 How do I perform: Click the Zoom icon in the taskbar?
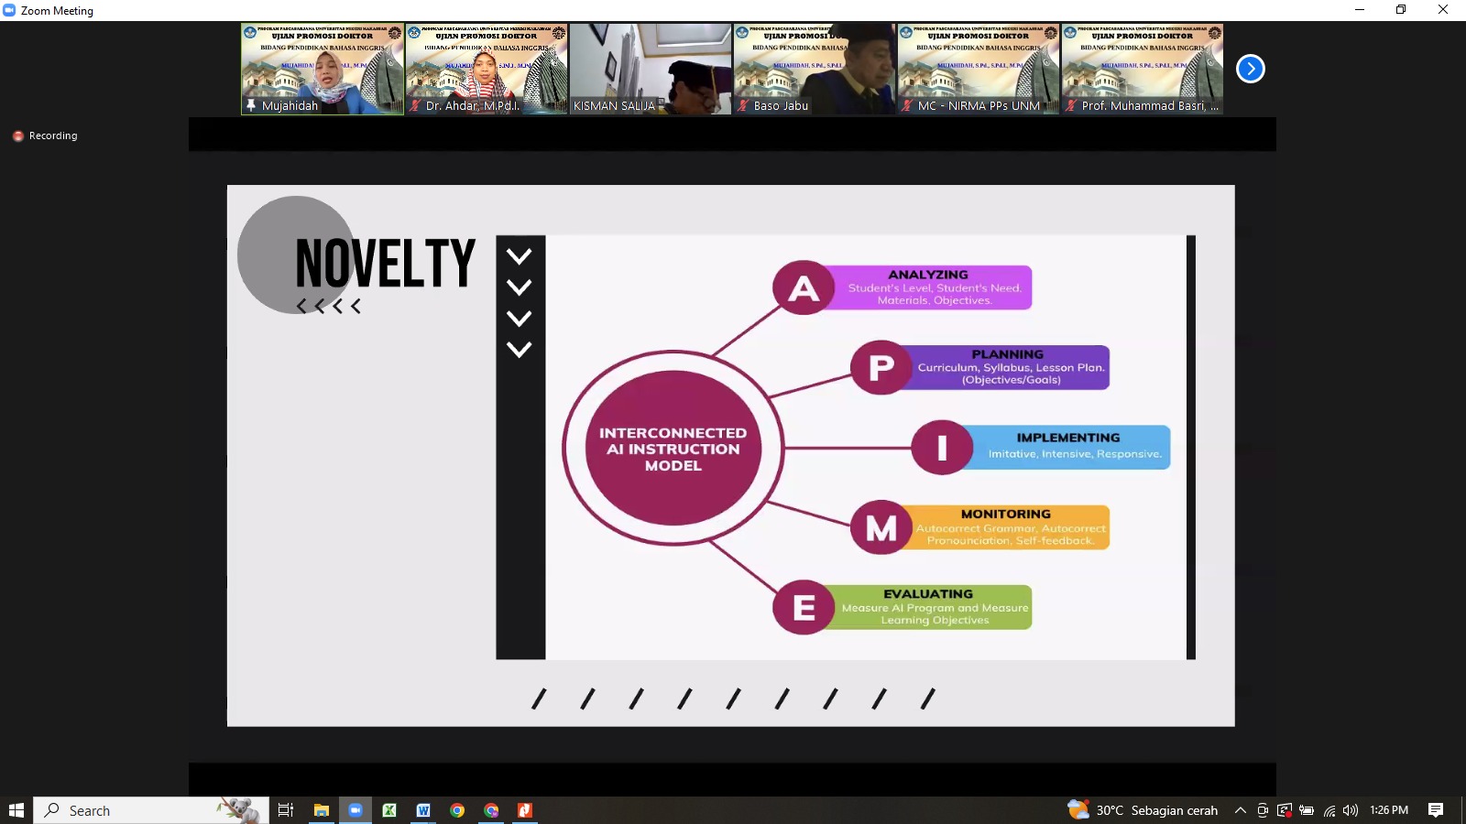coord(355,810)
